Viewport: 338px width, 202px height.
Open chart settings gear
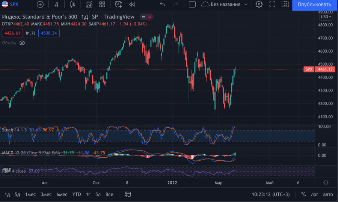pos(259,4)
